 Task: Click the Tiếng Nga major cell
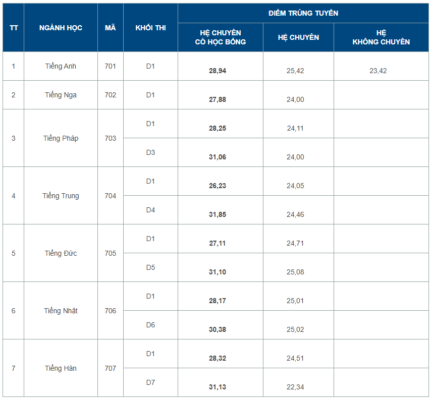(61, 95)
